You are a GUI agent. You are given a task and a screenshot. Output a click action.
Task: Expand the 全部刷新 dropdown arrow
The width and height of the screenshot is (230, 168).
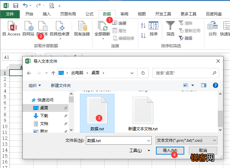[x=103, y=39]
